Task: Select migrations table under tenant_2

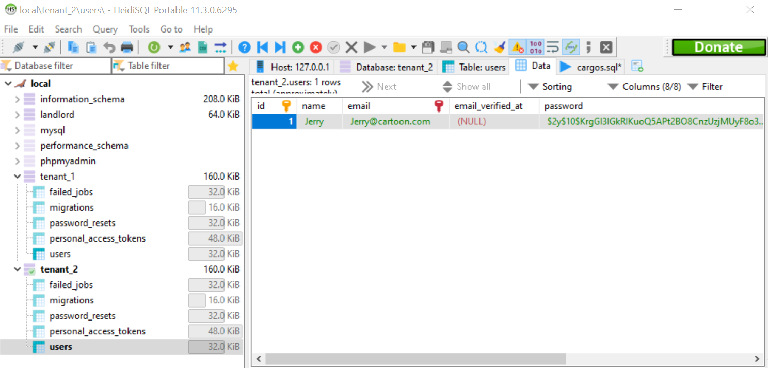Action: pyautogui.click(x=72, y=300)
